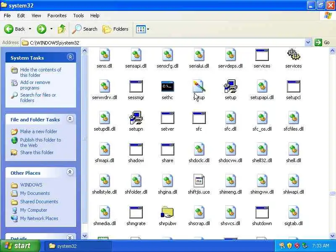
Task: Click Search for files or folders
Action: (x=38, y=97)
